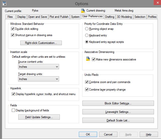The image size is (161, 139).
Task: Click the Hyperlink group heading
Action: click(x=16, y=88)
